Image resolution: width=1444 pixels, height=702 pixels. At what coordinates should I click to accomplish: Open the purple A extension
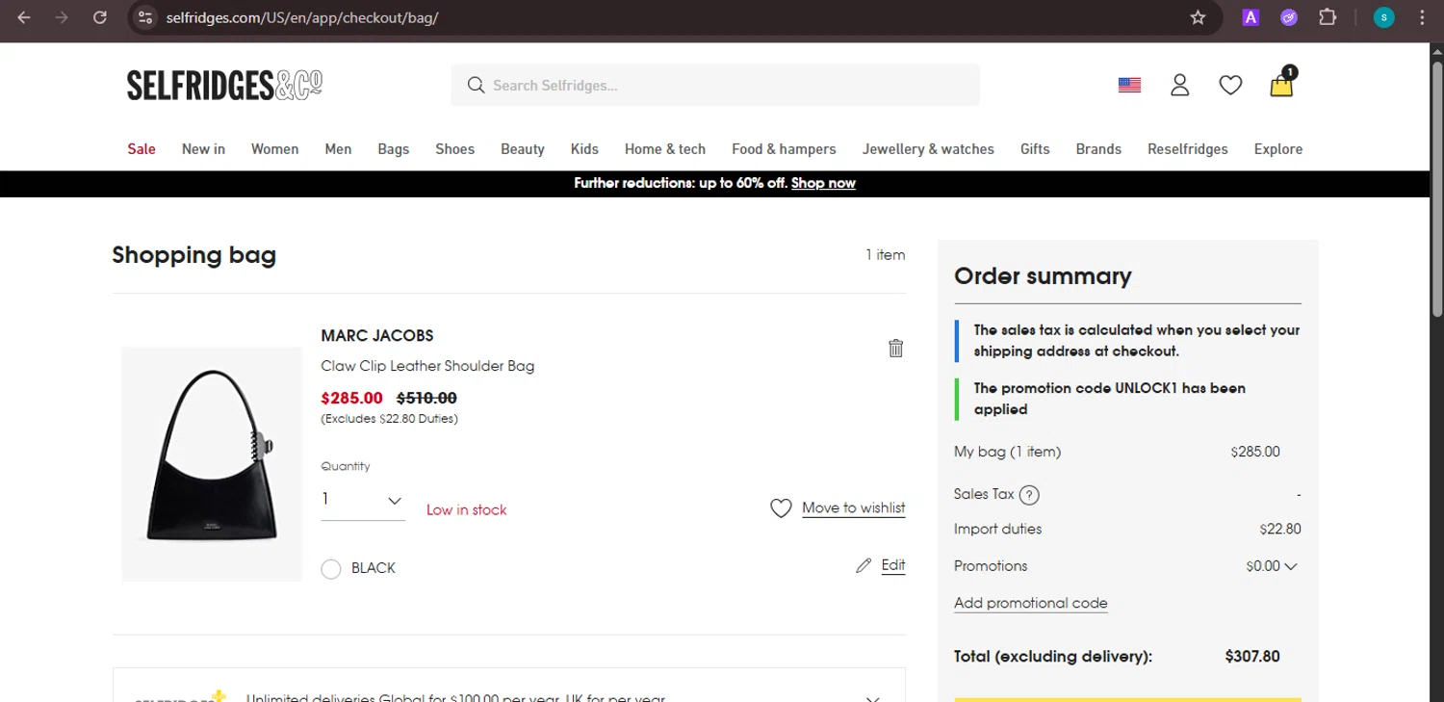click(1251, 17)
